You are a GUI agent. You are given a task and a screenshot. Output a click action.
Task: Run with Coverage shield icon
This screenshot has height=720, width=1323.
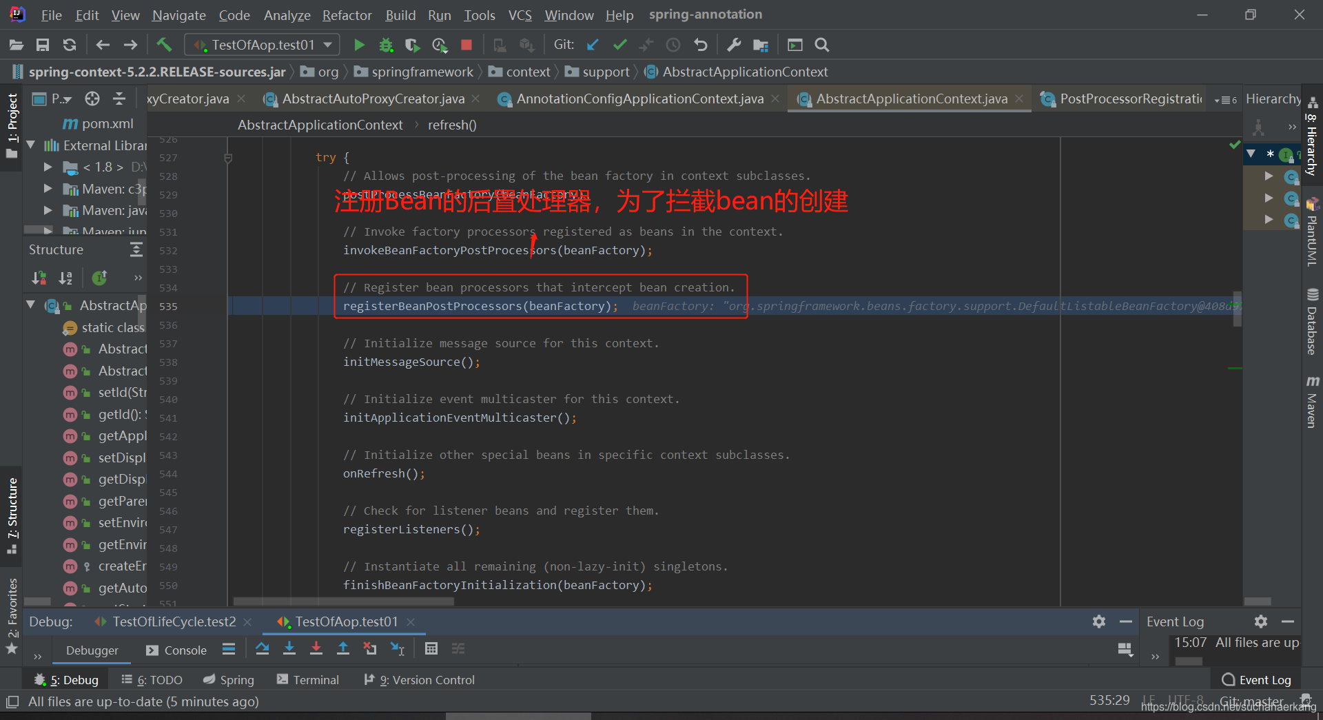(x=412, y=45)
